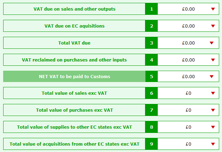
Task: Click green box number 1 badge
Action: (151, 9)
